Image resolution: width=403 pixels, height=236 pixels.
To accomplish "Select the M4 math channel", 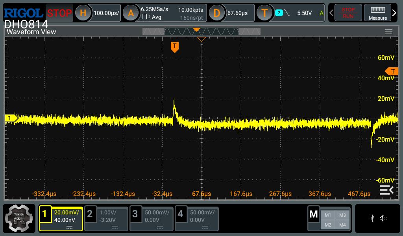I will [x=342, y=225].
